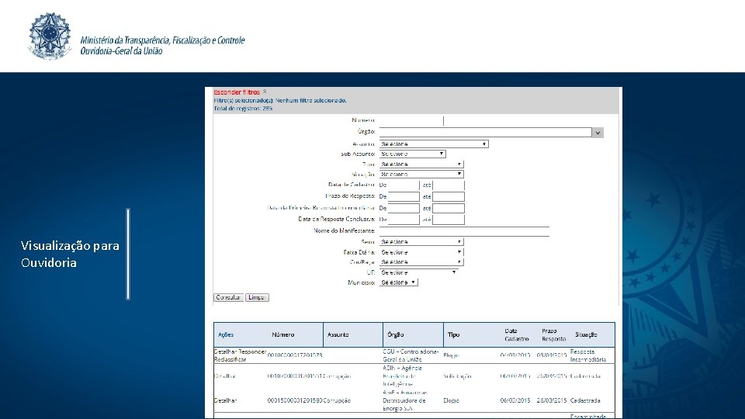The width and height of the screenshot is (745, 419).
Task: Click Detalhar in the Amazonas Distribuidora row
Action: (225, 400)
